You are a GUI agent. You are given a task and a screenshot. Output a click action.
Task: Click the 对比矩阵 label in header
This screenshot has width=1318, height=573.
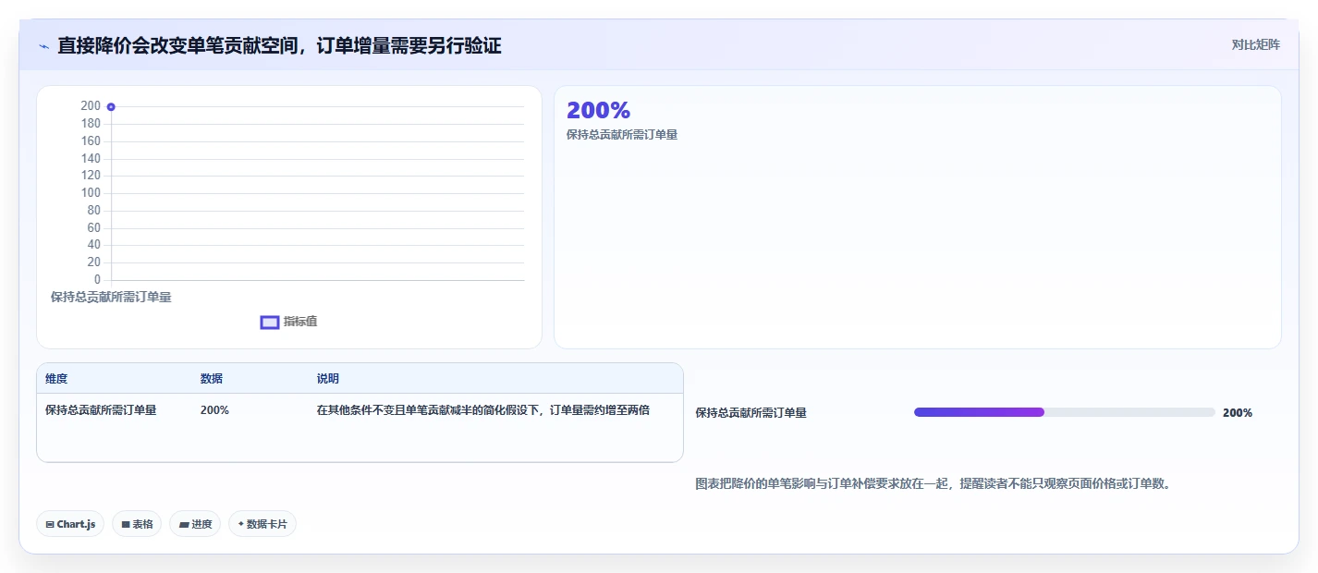[1255, 44]
